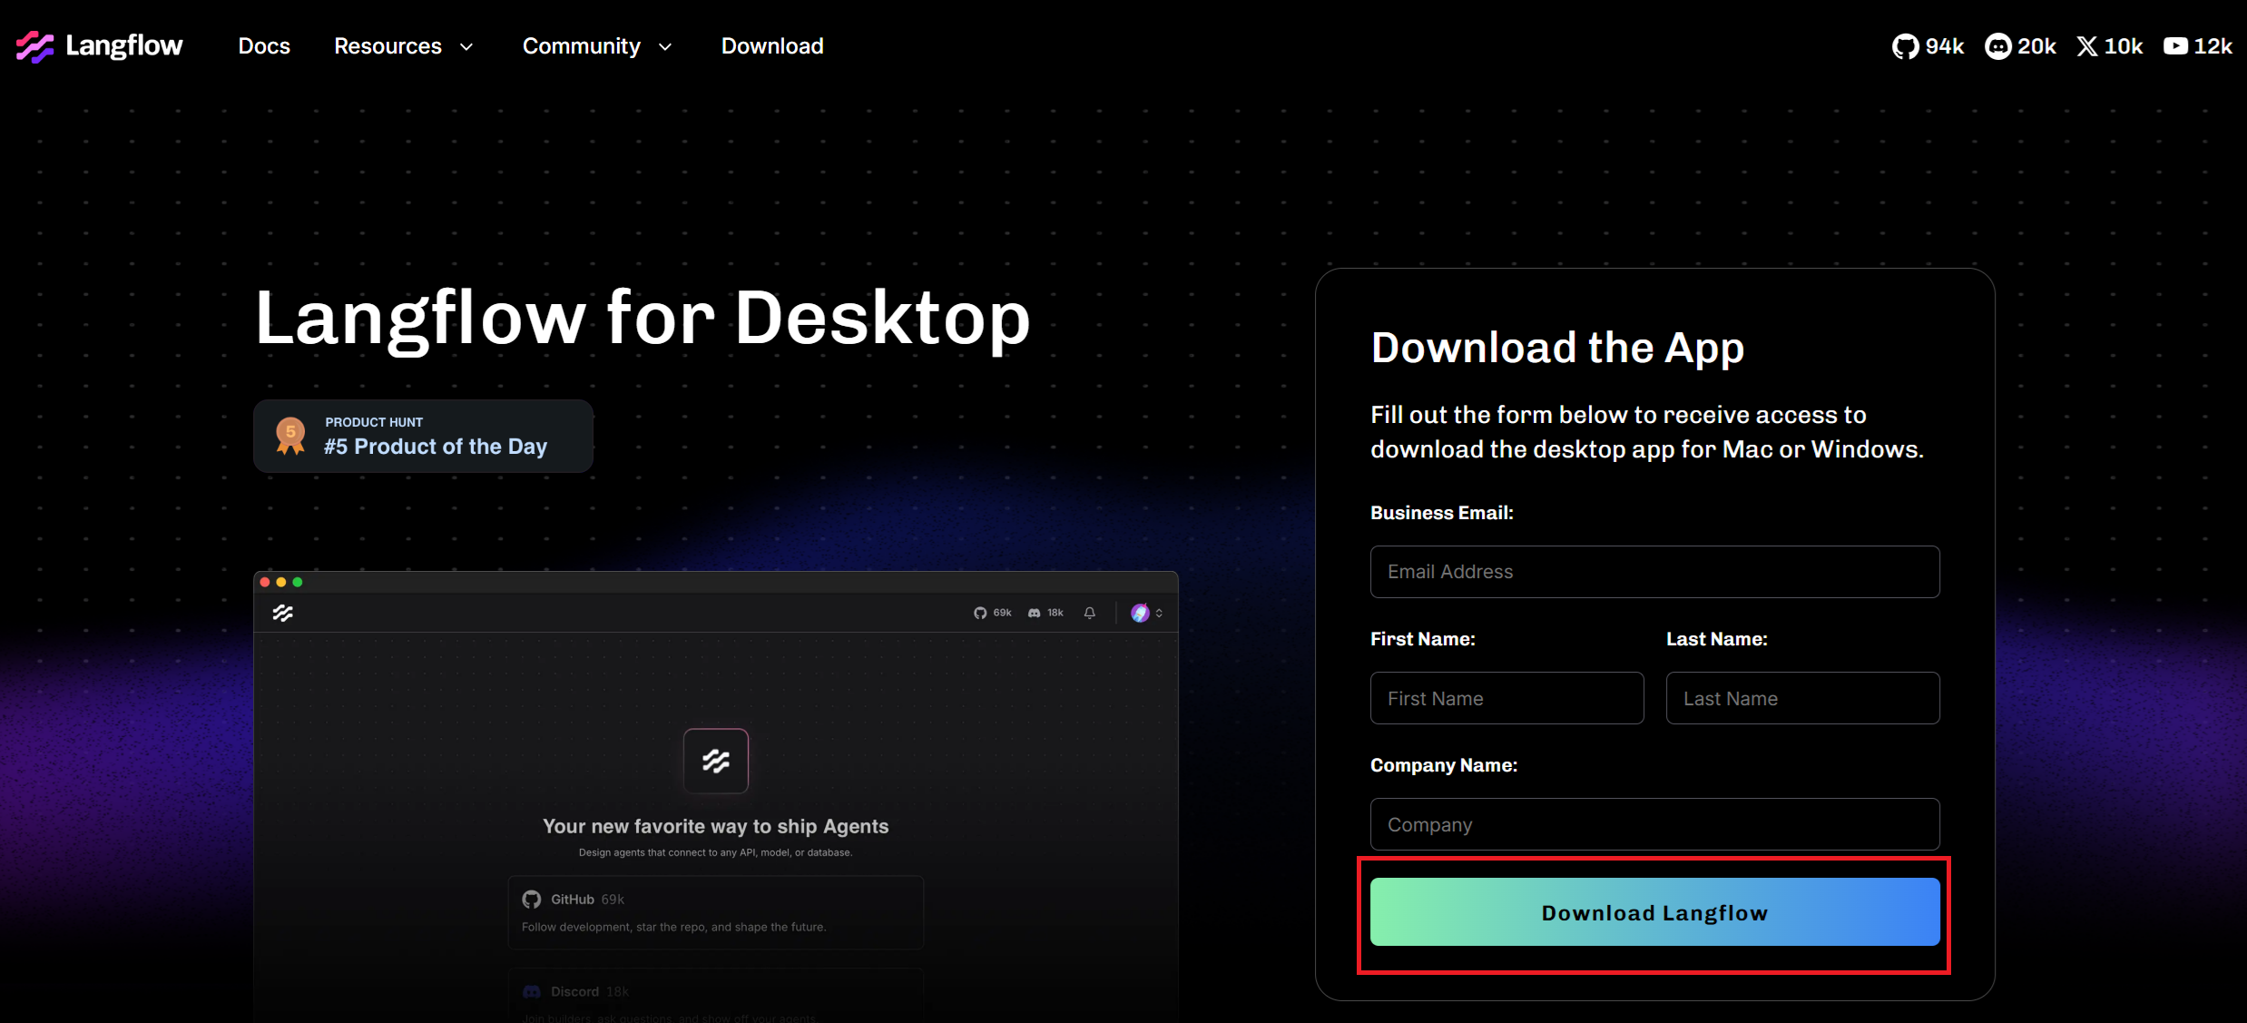This screenshot has width=2247, height=1023.
Task: Click the green maximize dot on preview window
Action: tap(298, 582)
